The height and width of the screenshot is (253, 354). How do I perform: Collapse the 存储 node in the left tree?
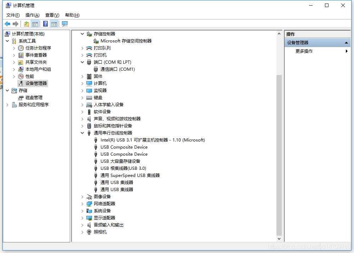[x=7, y=91]
